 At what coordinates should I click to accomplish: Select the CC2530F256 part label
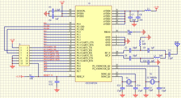point(91,83)
